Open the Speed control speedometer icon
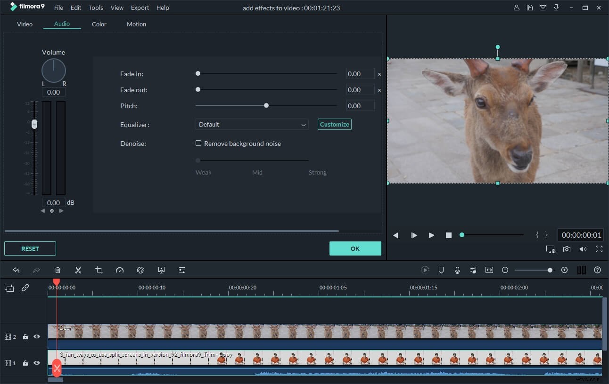The width and height of the screenshot is (609, 384). (x=120, y=270)
